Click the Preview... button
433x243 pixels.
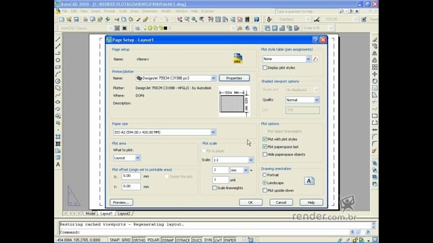[x=121, y=202]
